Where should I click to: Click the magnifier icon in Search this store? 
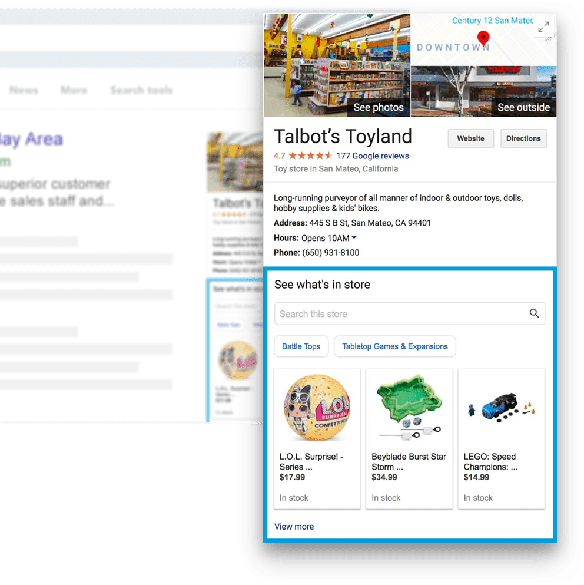coord(534,313)
